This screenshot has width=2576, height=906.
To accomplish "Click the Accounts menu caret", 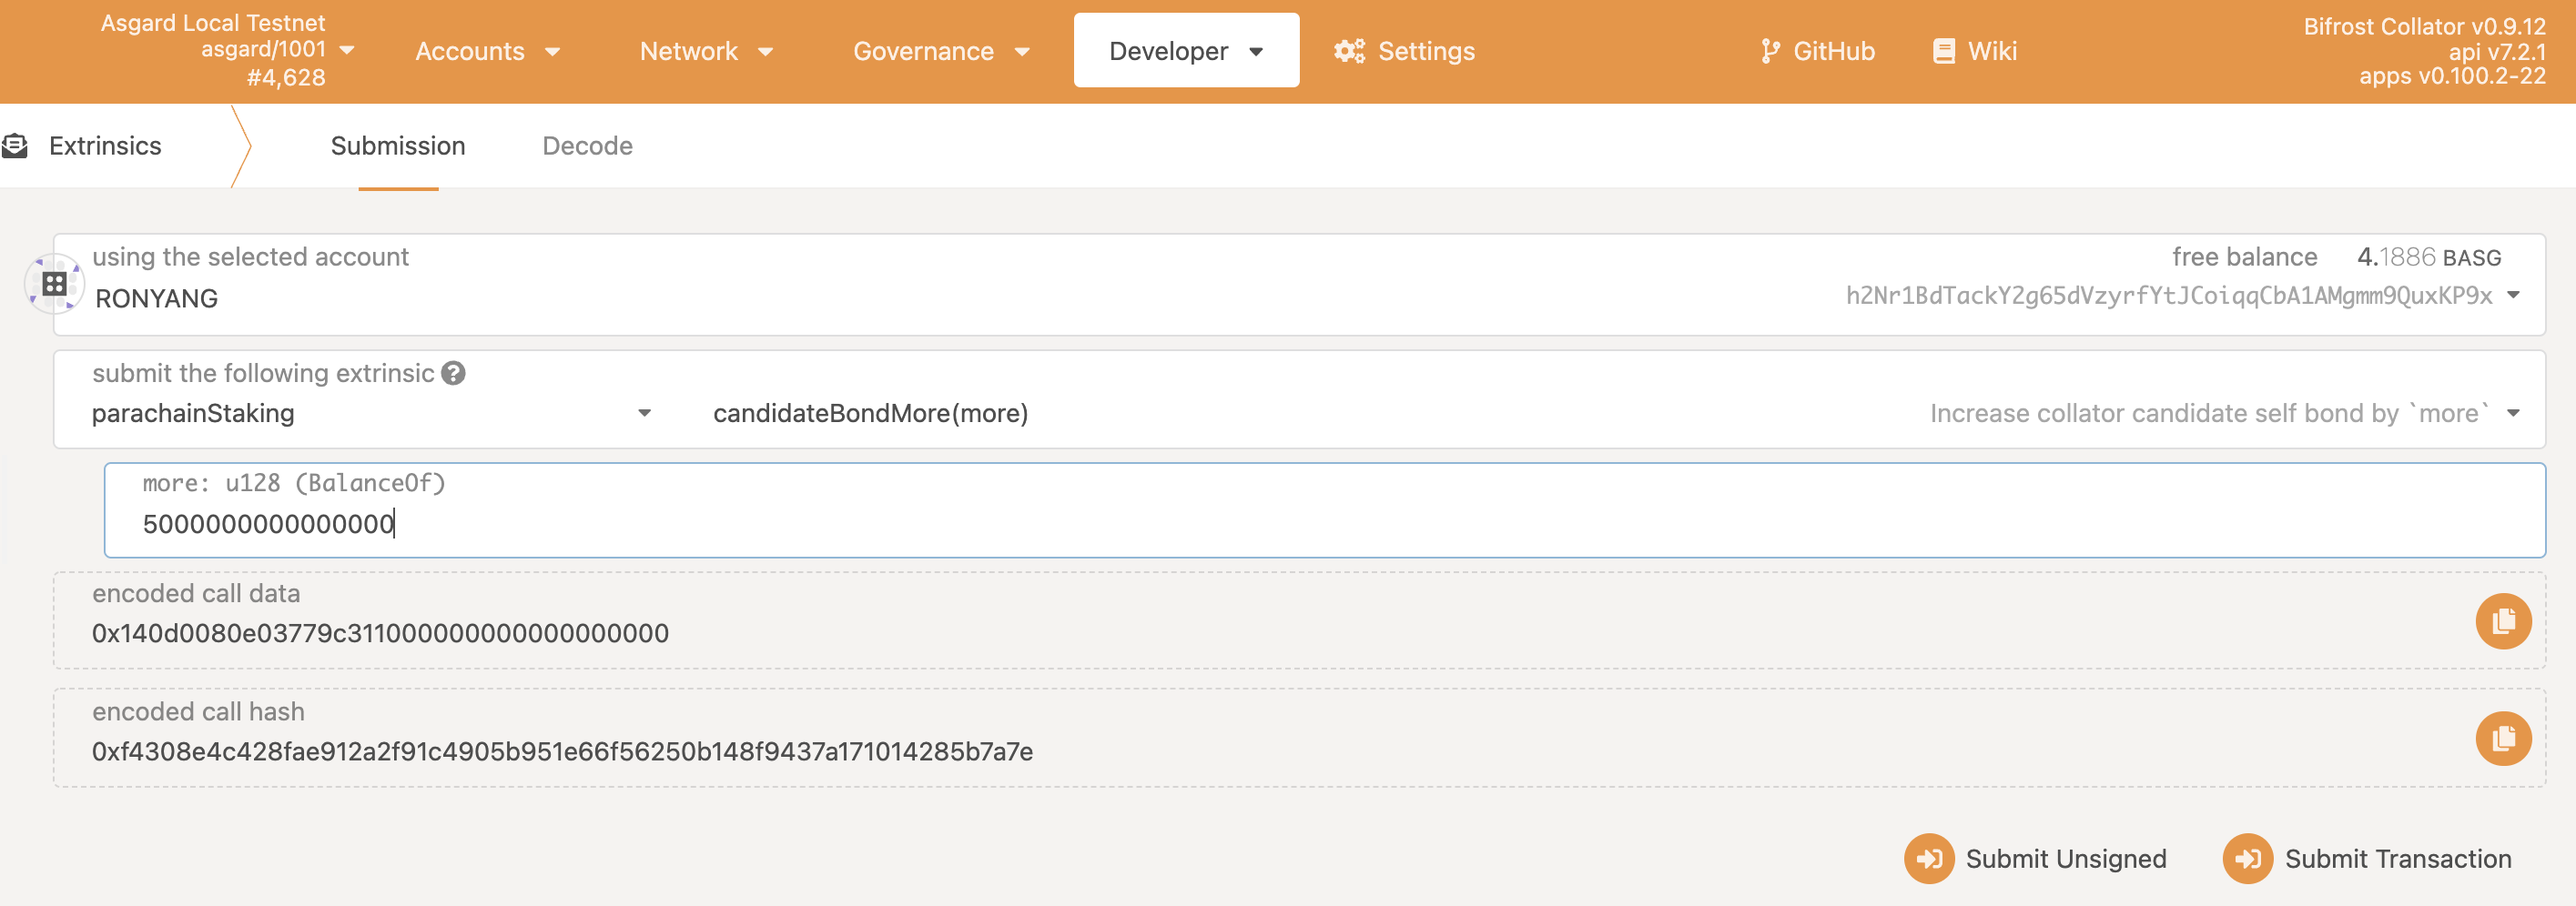I will pyautogui.click(x=553, y=52).
